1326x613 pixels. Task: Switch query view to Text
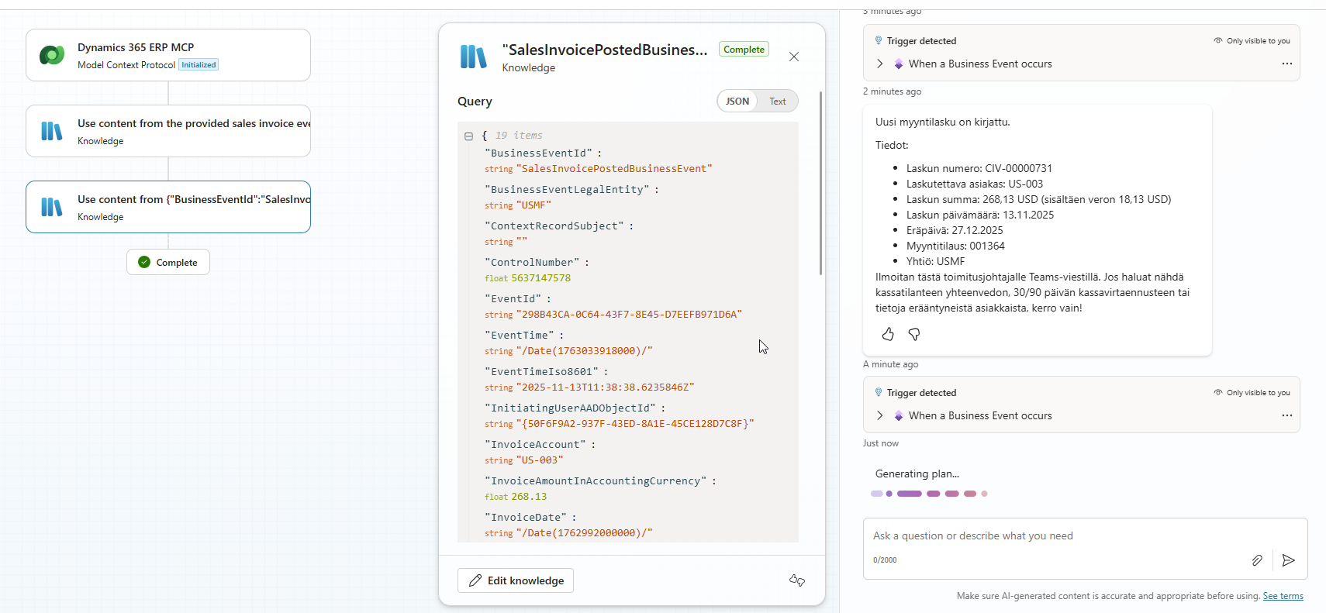[x=777, y=102]
